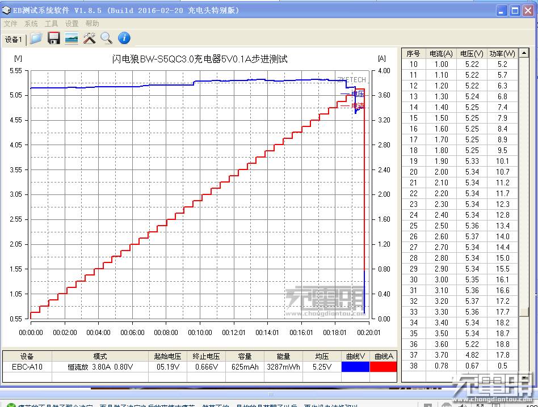Click current value 1.50 in row 15

(442, 118)
